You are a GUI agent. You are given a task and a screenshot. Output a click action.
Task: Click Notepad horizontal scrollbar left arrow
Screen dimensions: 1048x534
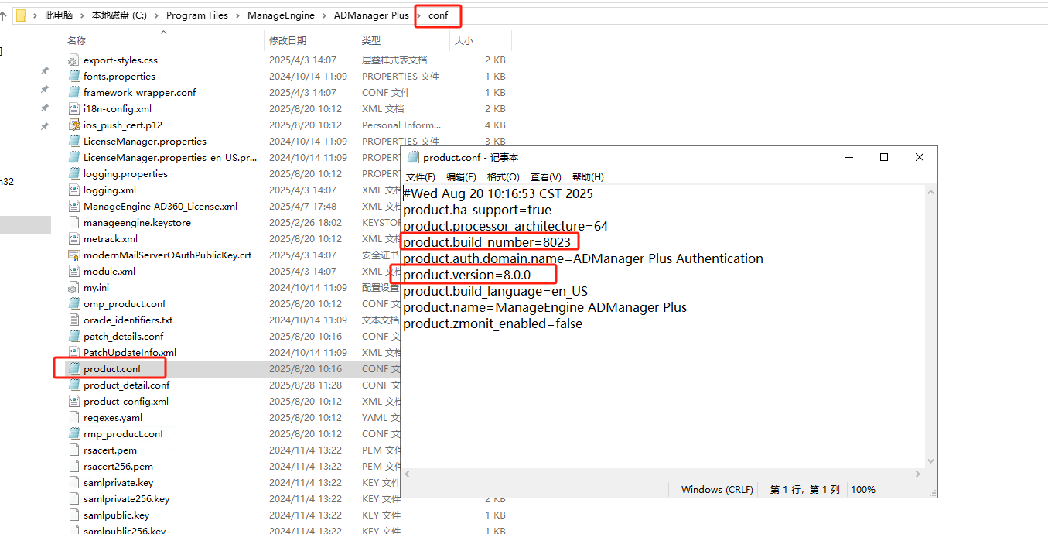coord(408,474)
